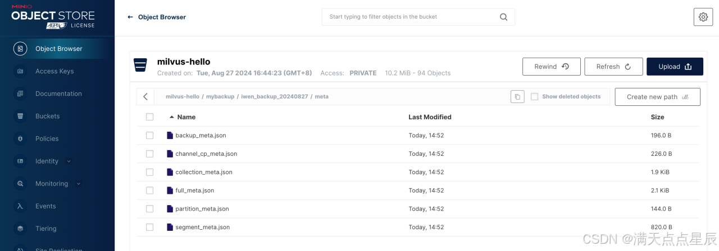Click the segment_meta.json file icon

(x=170, y=227)
